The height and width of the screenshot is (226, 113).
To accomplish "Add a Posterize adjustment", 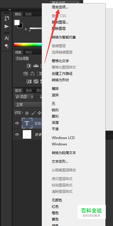I will [x=36, y=81].
